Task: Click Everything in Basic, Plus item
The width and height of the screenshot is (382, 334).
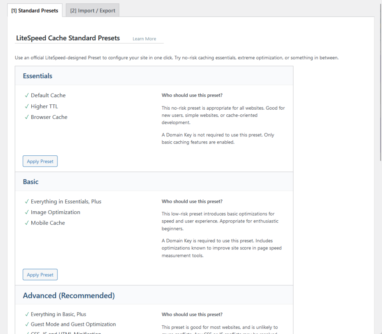Action: tap(59, 314)
